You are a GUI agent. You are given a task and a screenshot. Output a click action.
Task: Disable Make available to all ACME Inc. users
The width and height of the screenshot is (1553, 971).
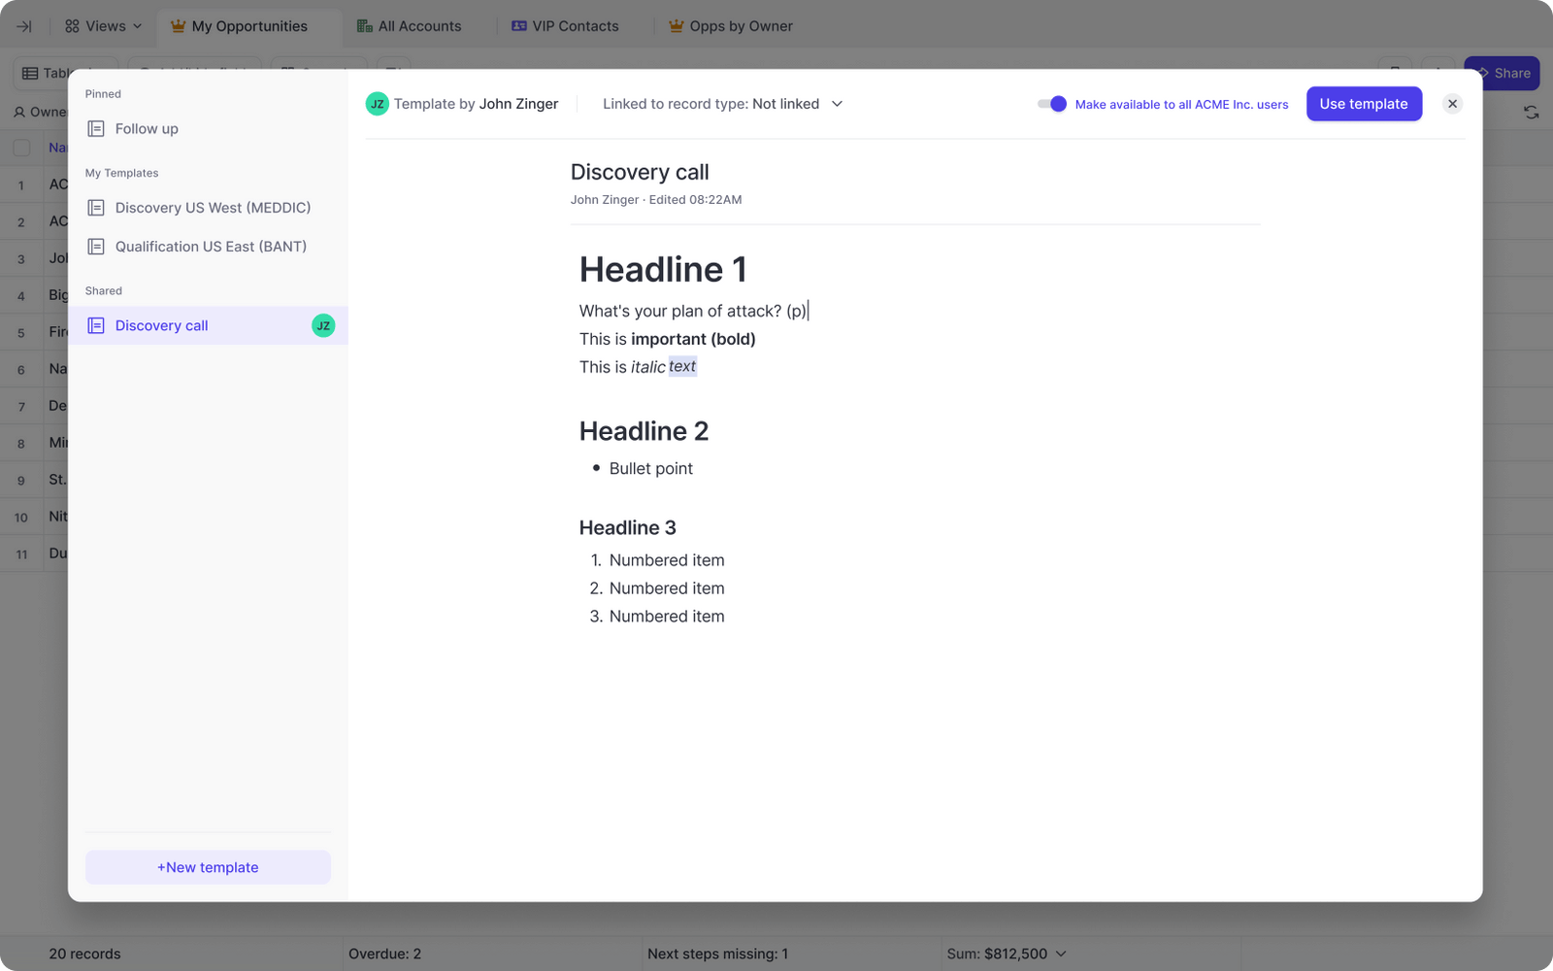(x=1053, y=104)
